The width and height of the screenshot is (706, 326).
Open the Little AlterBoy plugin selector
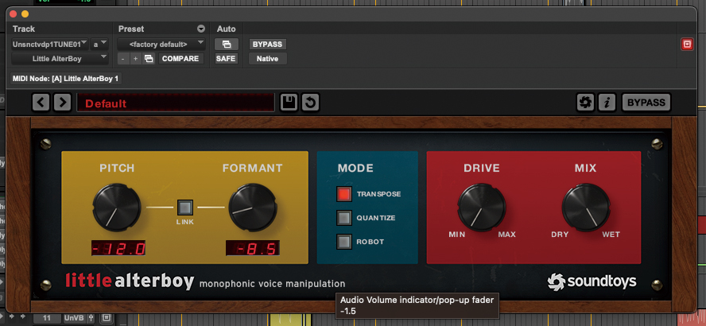(60, 59)
